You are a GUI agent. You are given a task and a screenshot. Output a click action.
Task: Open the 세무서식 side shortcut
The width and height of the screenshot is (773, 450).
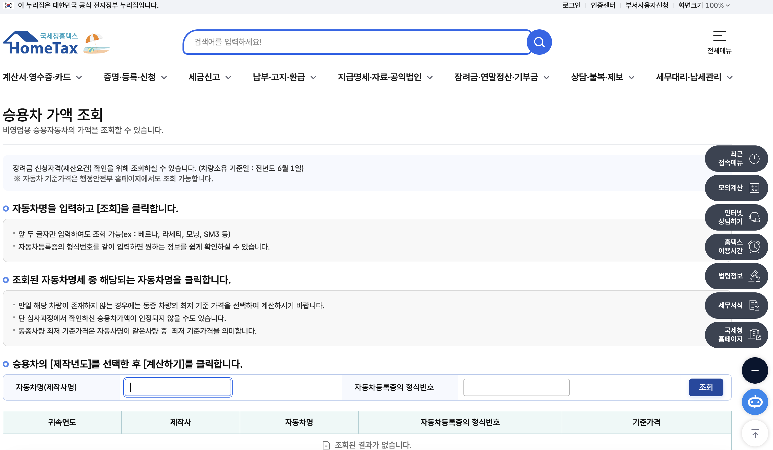click(x=736, y=305)
